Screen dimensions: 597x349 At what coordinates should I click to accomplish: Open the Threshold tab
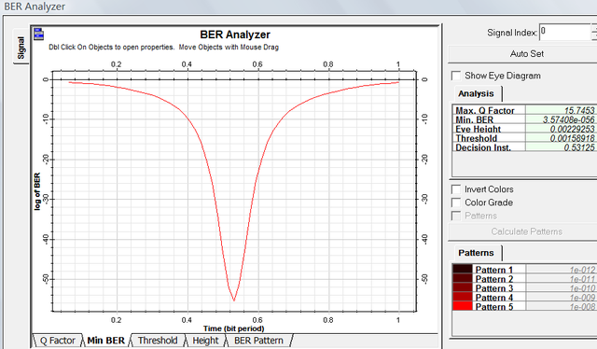click(x=158, y=341)
